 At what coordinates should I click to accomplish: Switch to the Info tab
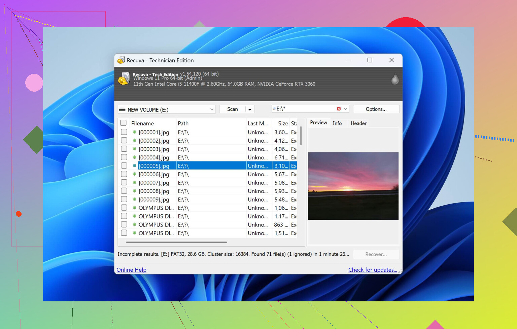(337, 123)
